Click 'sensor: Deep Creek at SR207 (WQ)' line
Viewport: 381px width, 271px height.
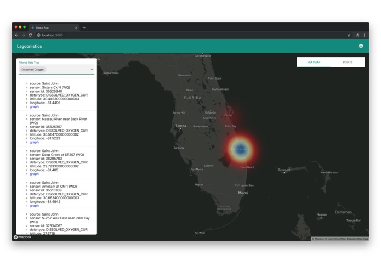57,155
